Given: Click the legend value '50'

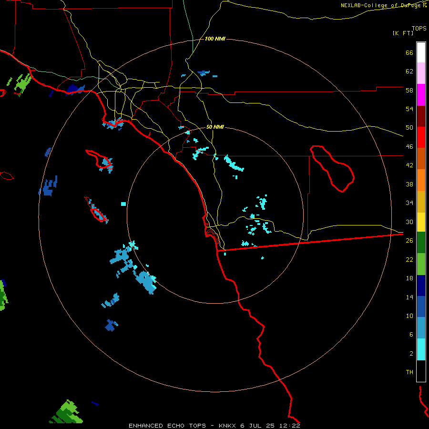Looking at the screenshot, I should coord(409,128).
